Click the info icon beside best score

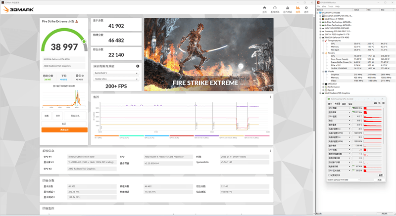tap(83, 76)
